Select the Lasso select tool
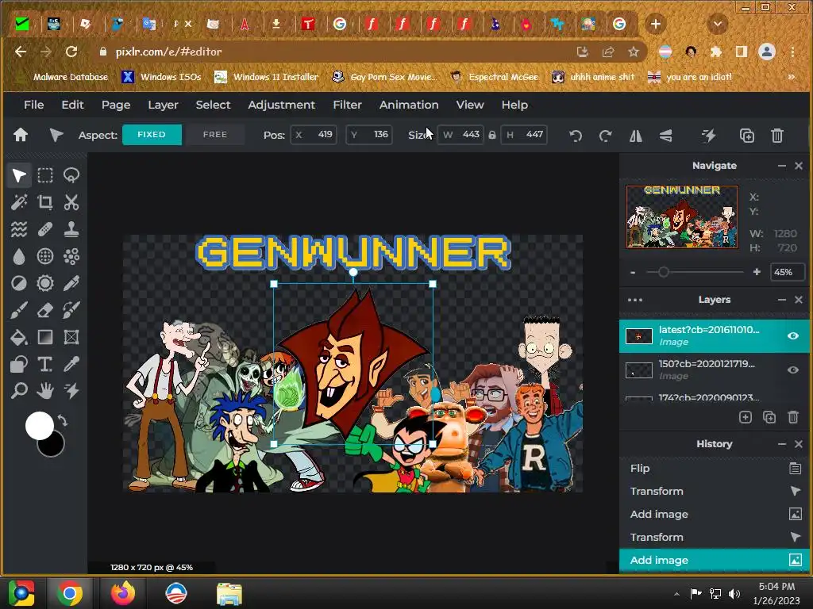The height and width of the screenshot is (609, 813). tap(71, 175)
